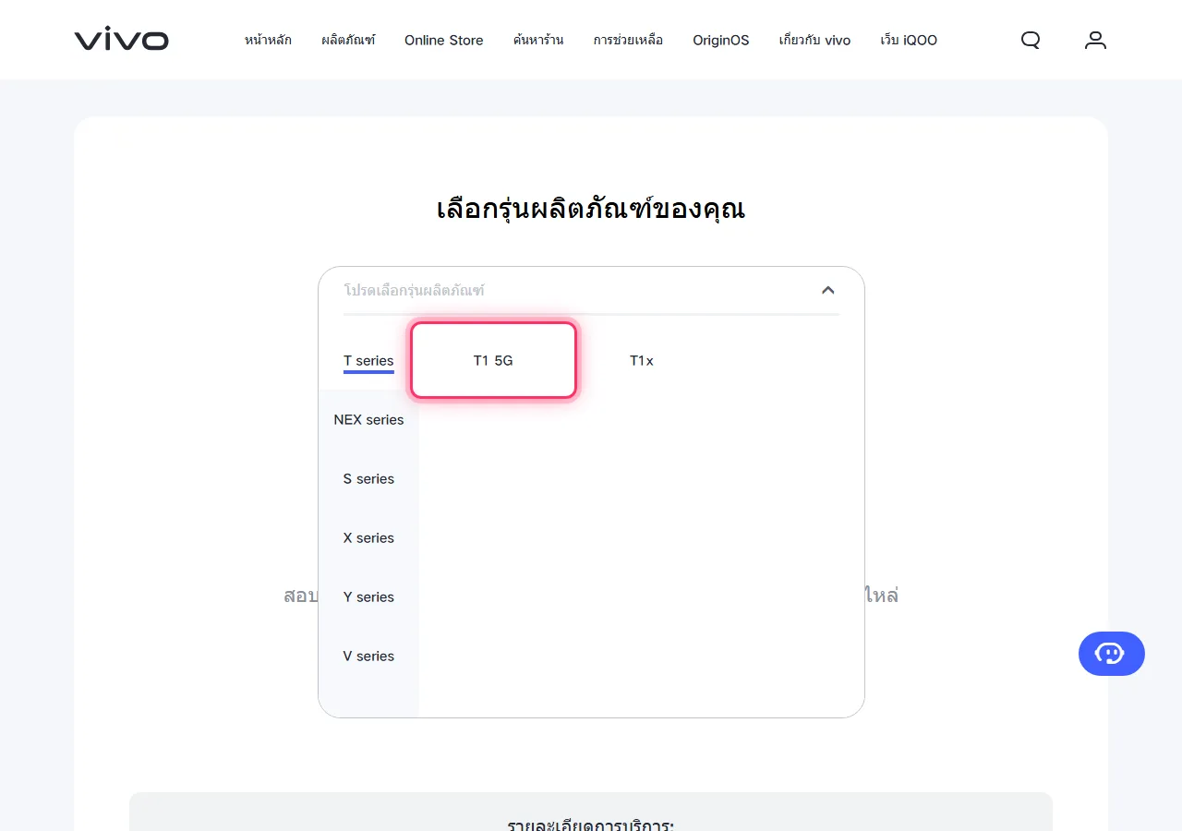
Task: Open the การช่วยเหลือ menu
Action: coord(628,40)
